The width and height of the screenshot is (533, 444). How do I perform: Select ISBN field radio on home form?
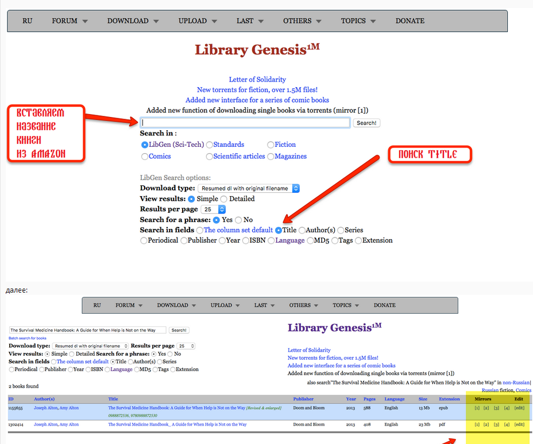246,241
